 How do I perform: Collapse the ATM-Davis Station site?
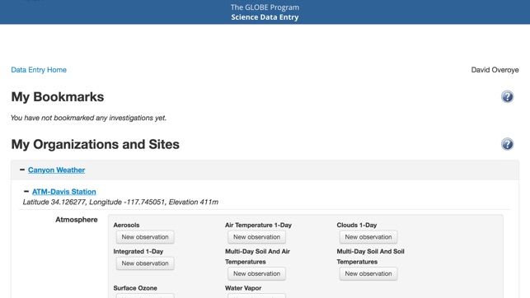tap(26, 191)
